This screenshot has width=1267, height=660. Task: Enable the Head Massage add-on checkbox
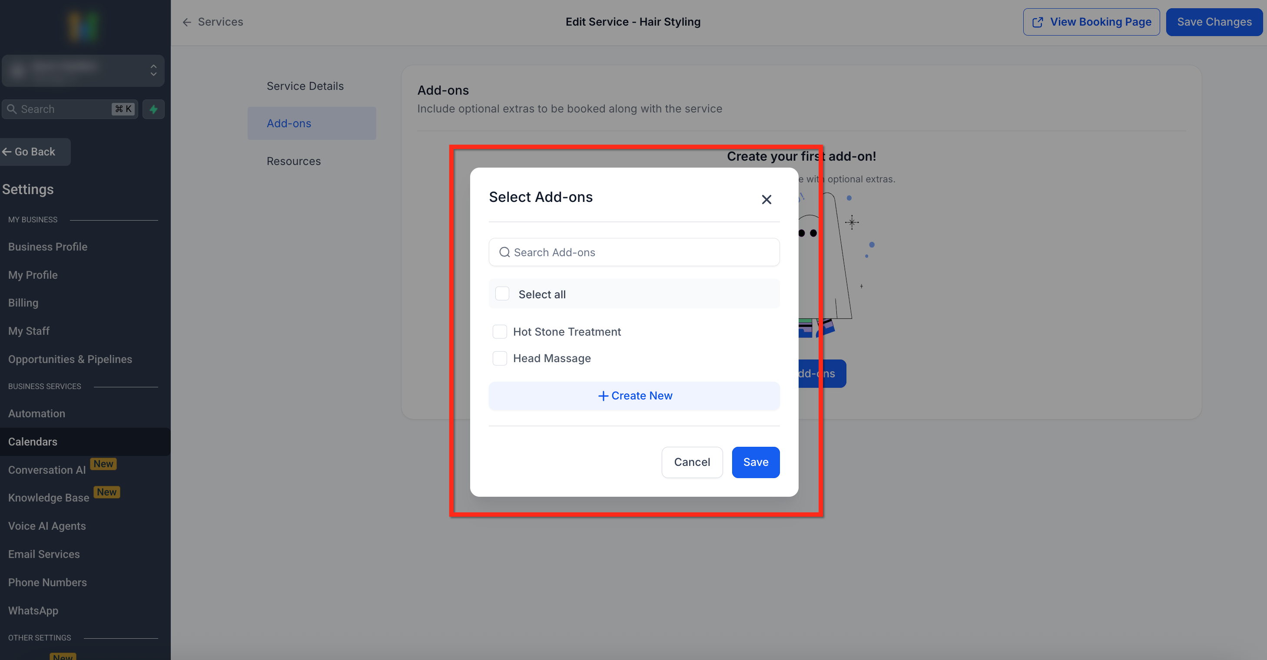click(500, 358)
